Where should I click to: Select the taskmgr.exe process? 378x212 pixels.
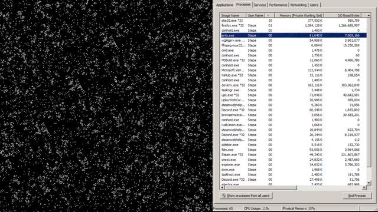[x=294, y=90]
